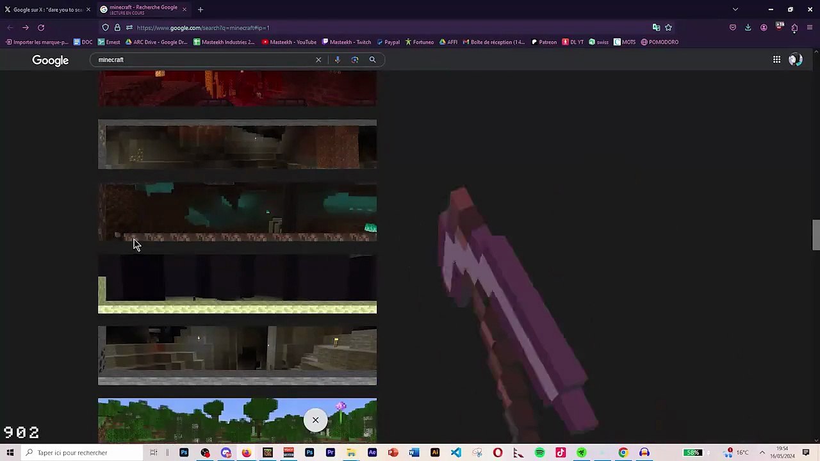820x461 pixels.
Task: Open the Masteekh - YouTube bookmark
Action: click(x=289, y=42)
